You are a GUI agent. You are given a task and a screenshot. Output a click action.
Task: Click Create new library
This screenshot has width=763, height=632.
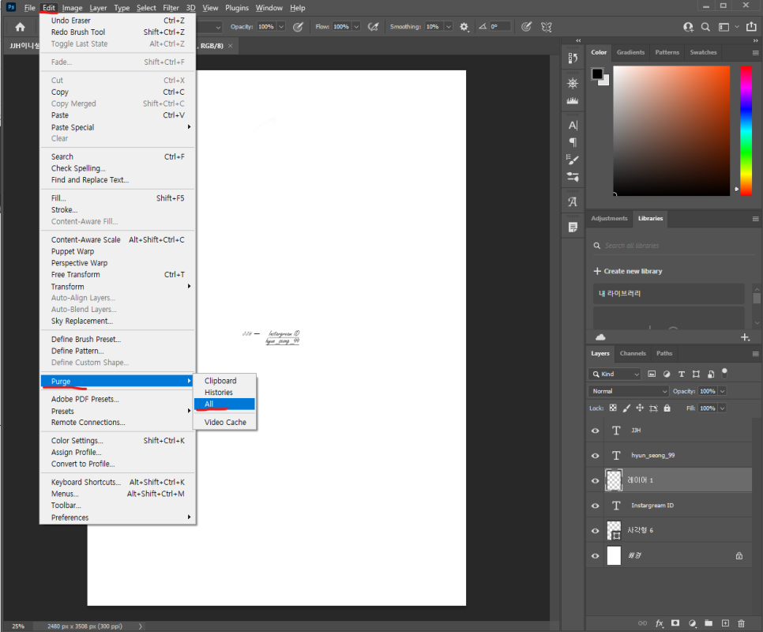[628, 271]
